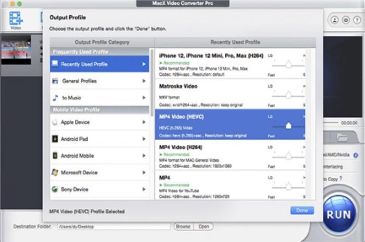Screen dimensions: 365x242
Task: Expand the Microsoft Device arrow
Action: 144,172
